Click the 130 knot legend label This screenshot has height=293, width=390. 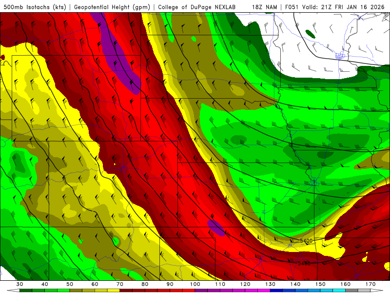271,284
